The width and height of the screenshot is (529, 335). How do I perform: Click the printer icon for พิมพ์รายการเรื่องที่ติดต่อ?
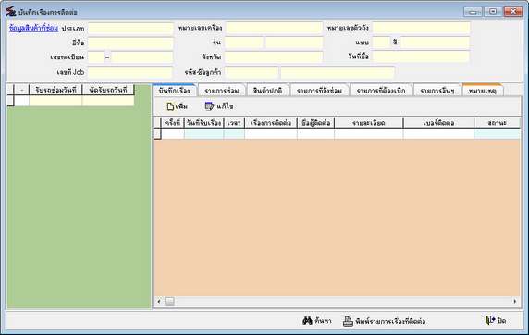pyautogui.click(x=348, y=321)
